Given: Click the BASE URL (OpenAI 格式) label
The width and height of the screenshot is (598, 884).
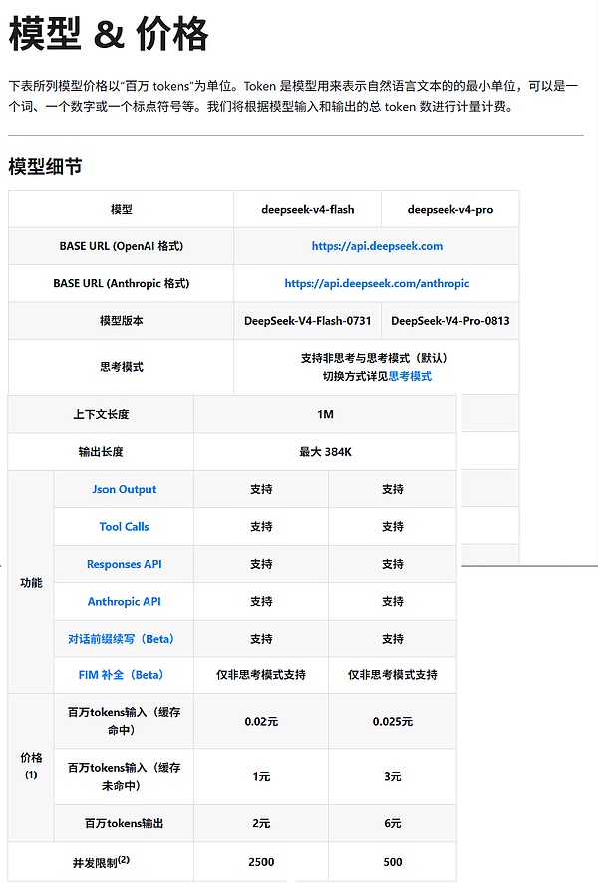Looking at the screenshot, I should (121, 246).
